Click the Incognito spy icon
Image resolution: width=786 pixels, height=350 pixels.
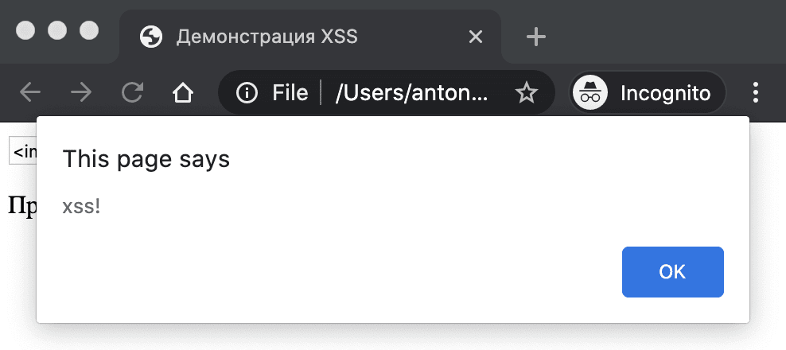tap(589, 93)
